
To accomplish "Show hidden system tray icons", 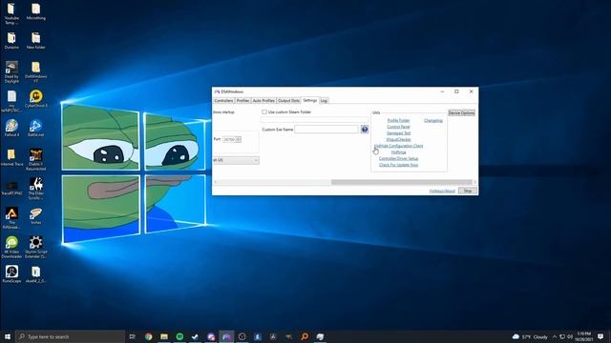I will click(555, 336).
